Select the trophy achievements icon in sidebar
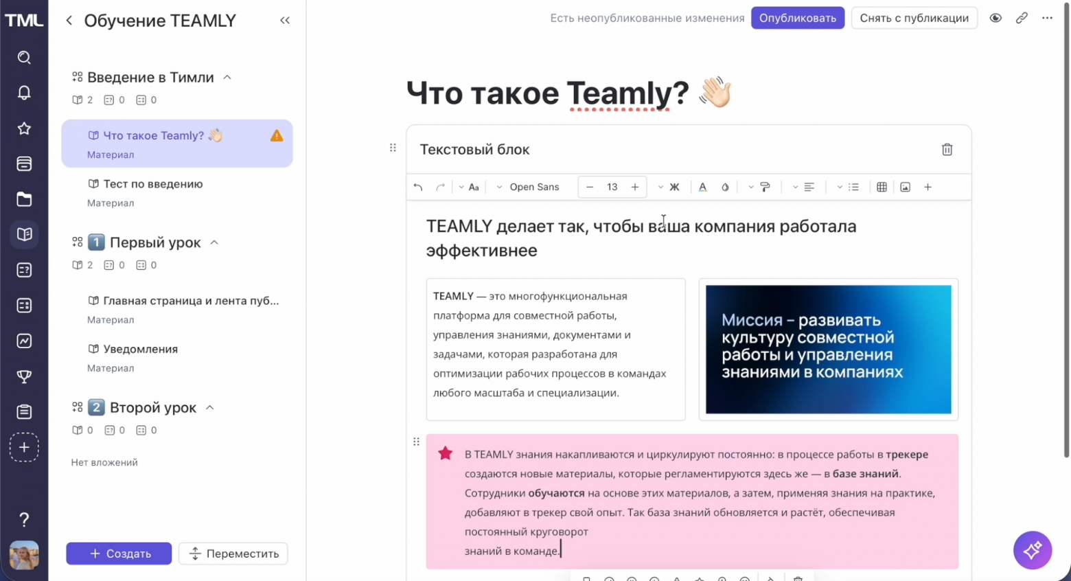Image resolution: width=1071 pixels, height=581 pixels. click(24, 376)
